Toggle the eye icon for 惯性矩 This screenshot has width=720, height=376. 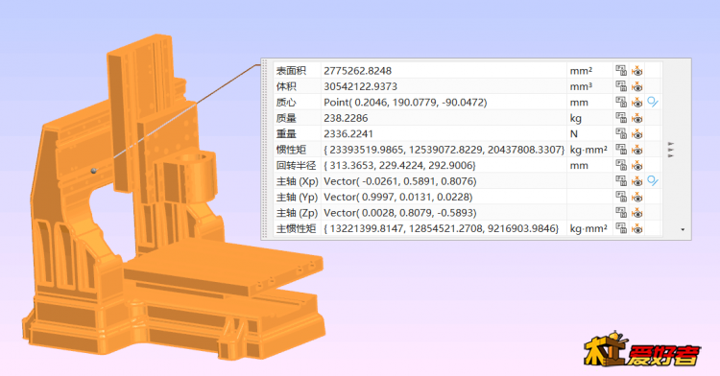(636, 149)
